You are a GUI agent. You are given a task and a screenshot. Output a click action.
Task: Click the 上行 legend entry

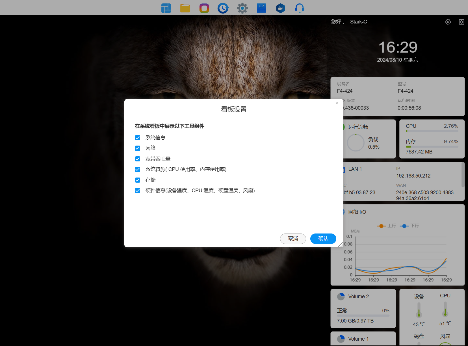pyautogui.click(x=387, y=226)
